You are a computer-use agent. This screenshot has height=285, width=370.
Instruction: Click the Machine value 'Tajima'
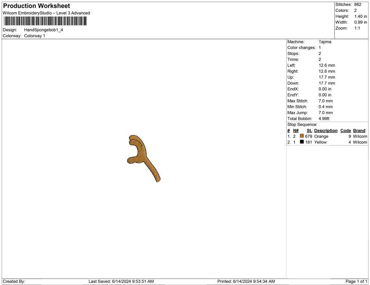click(325, 42)
